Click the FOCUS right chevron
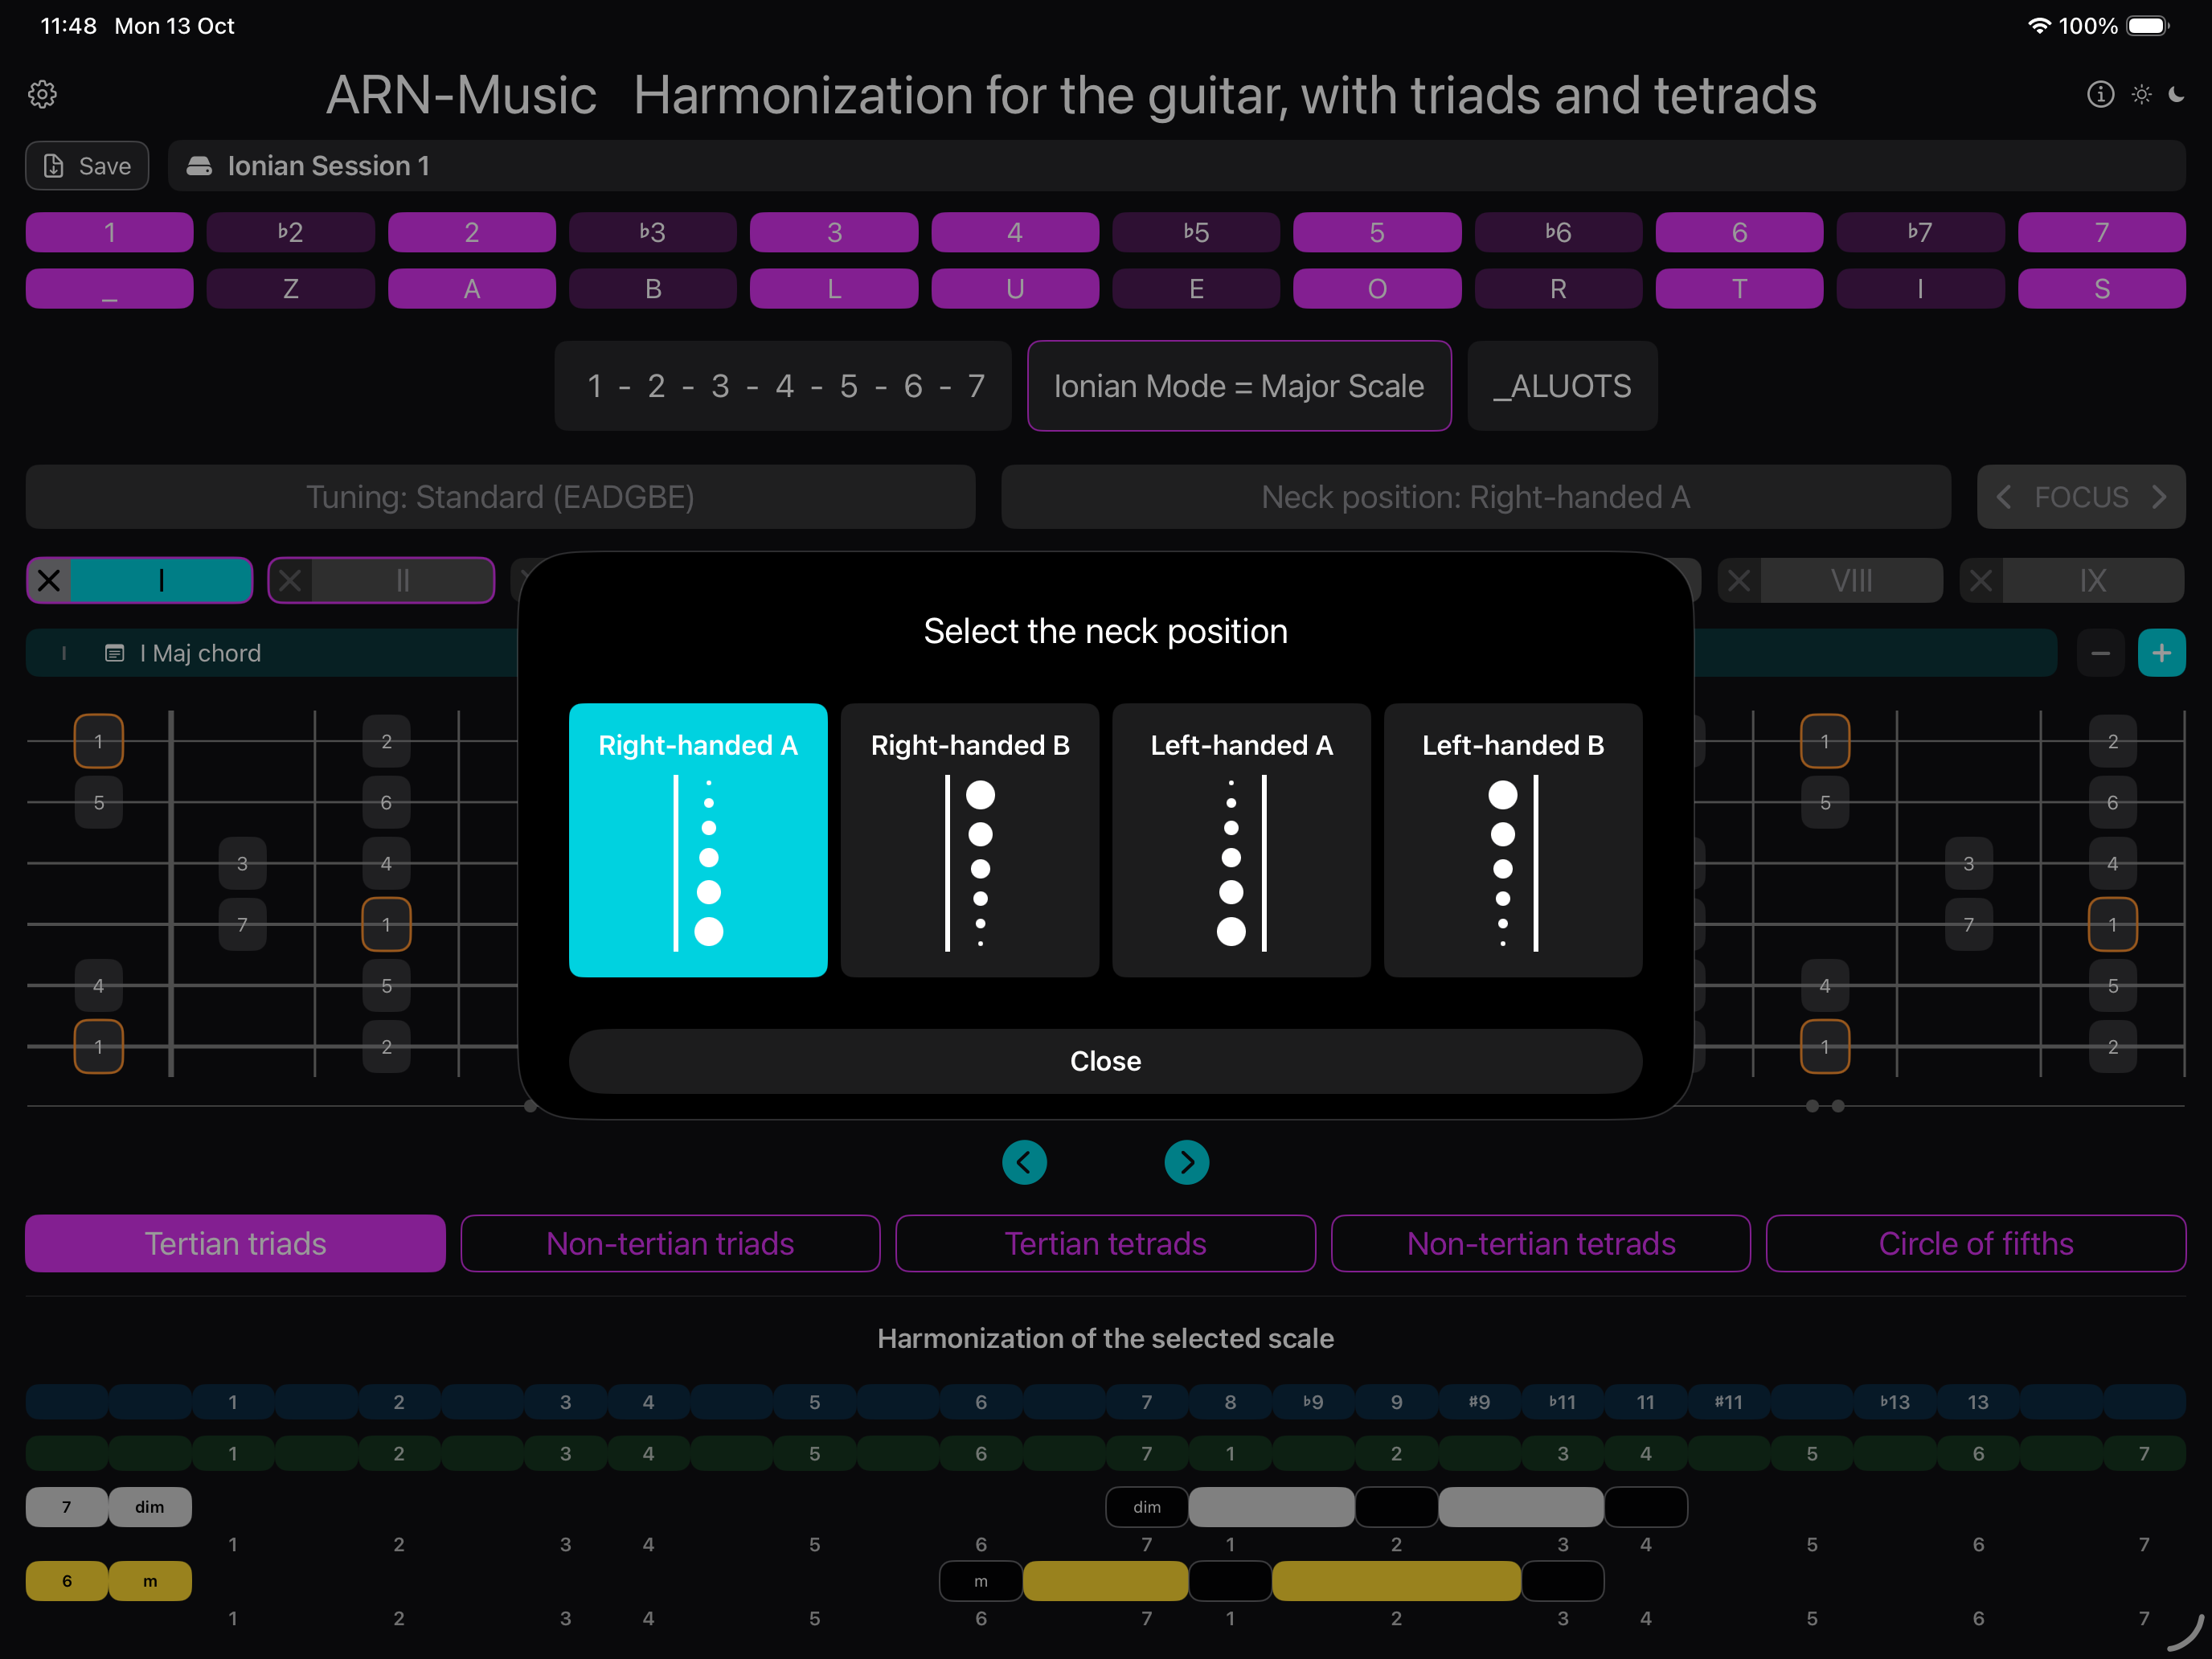 pos(2160,497)
